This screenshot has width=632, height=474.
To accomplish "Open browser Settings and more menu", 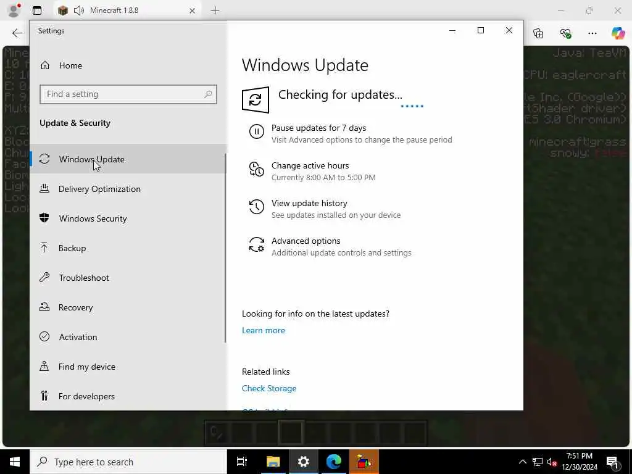I will pos(592,33).
